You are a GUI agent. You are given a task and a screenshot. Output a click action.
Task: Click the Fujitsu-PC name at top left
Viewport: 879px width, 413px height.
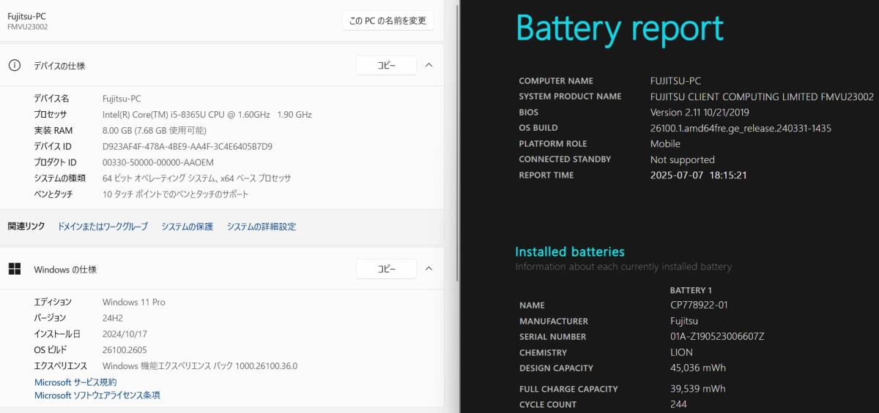coord(26,16)
